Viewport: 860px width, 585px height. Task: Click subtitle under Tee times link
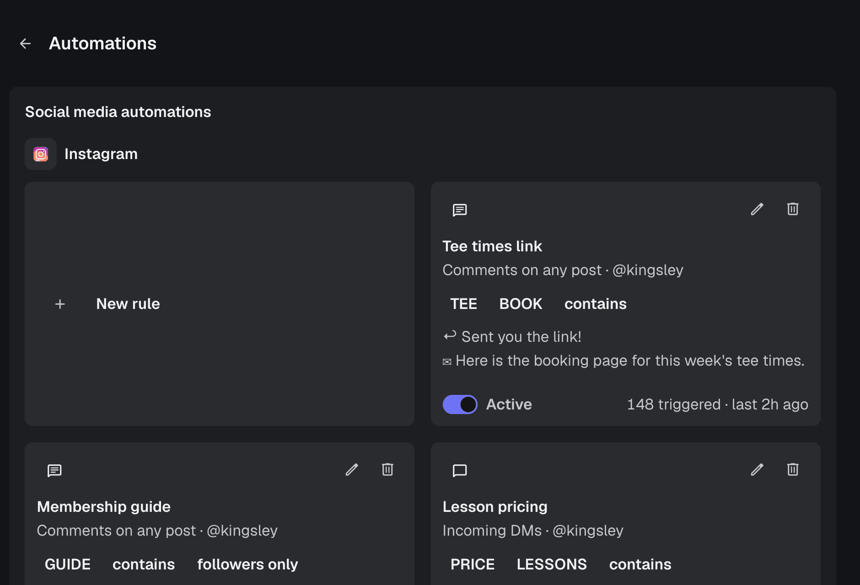click(563, 270)
